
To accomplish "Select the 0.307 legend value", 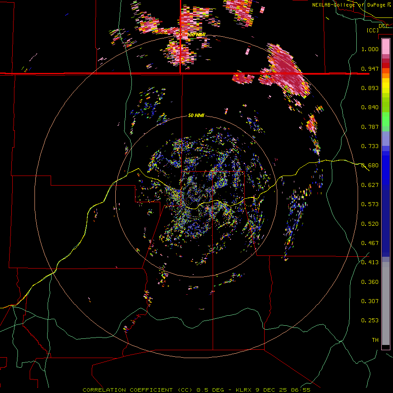I will 370,301.
